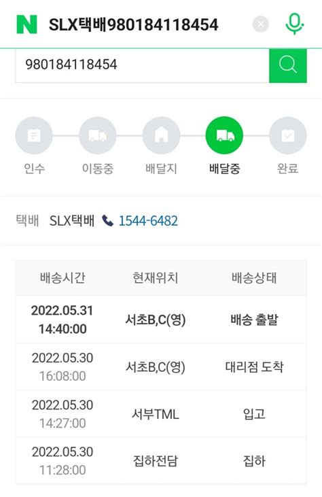
Task: Click the 배송시간 column header
Action: tap(62, 277)
